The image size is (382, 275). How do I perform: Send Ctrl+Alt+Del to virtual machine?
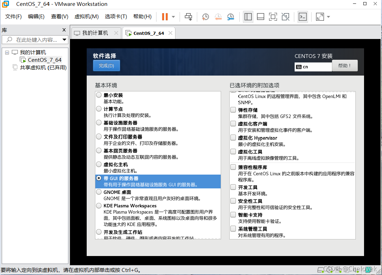click(188, 17)
